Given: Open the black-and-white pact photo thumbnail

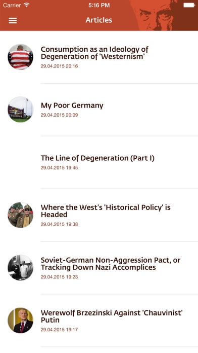Looking at the screenshot, I should pyautogui.click(x=20, y=267).
